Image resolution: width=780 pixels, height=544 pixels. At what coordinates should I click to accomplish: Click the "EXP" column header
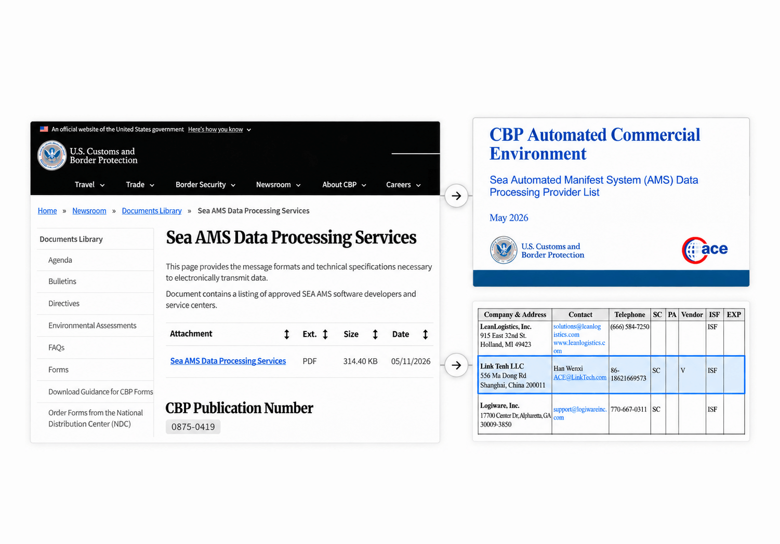coord(734,315)
